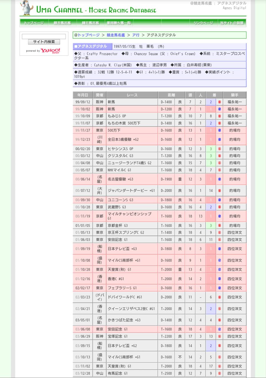The height and width of the screenshot is (378, 266).
Task: Open the リンクページ navigation tab
Action: click(203, 23)
